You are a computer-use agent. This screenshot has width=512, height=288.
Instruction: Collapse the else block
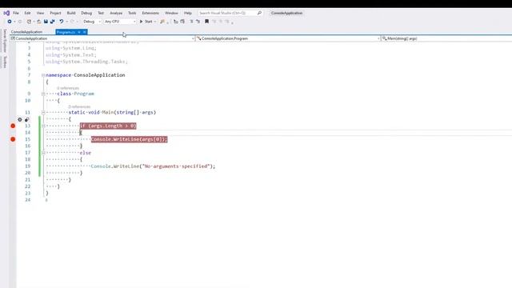click(x=43, y=153)
